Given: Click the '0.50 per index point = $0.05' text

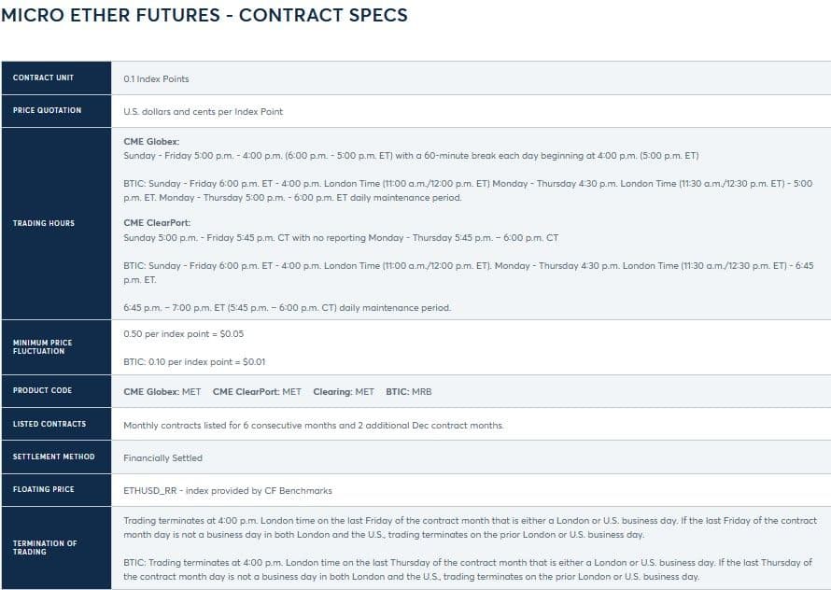Looking at the screenshot, I should [183, 333].
